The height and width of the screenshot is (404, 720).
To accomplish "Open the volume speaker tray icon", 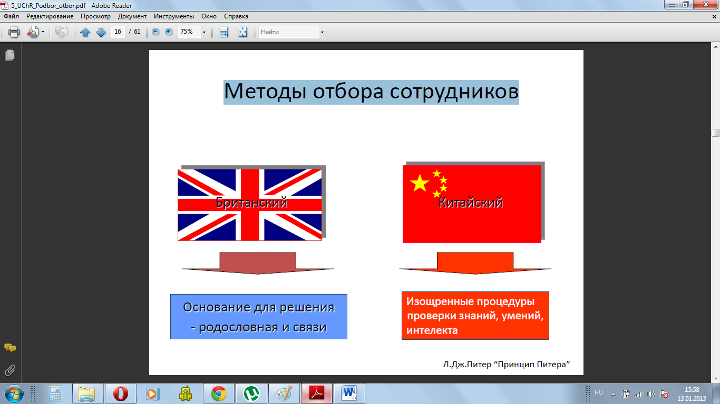I will point(651,394).
